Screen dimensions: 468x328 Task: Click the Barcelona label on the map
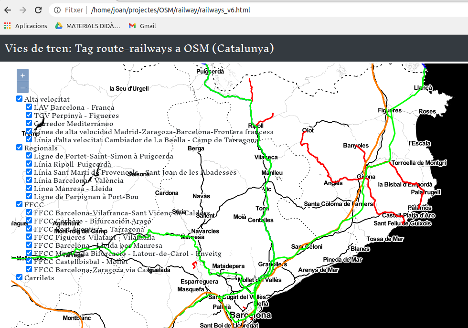250,315
